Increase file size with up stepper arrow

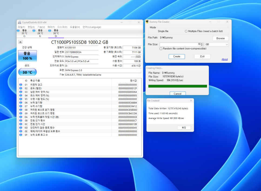coord(202,43)
